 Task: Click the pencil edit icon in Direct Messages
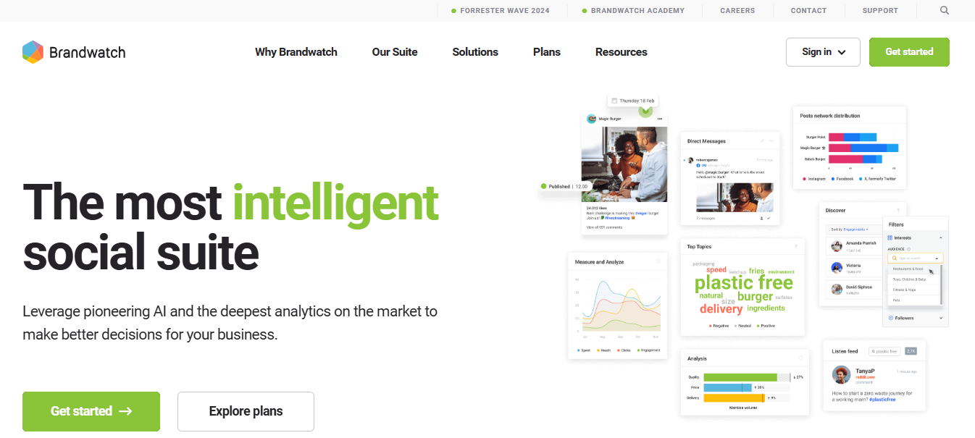point(762,141)
